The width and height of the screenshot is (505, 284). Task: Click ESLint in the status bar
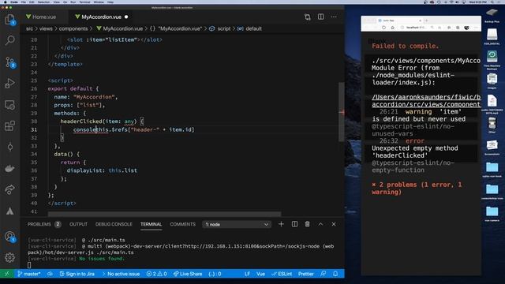pyautogui.click(x=282, y=274)
